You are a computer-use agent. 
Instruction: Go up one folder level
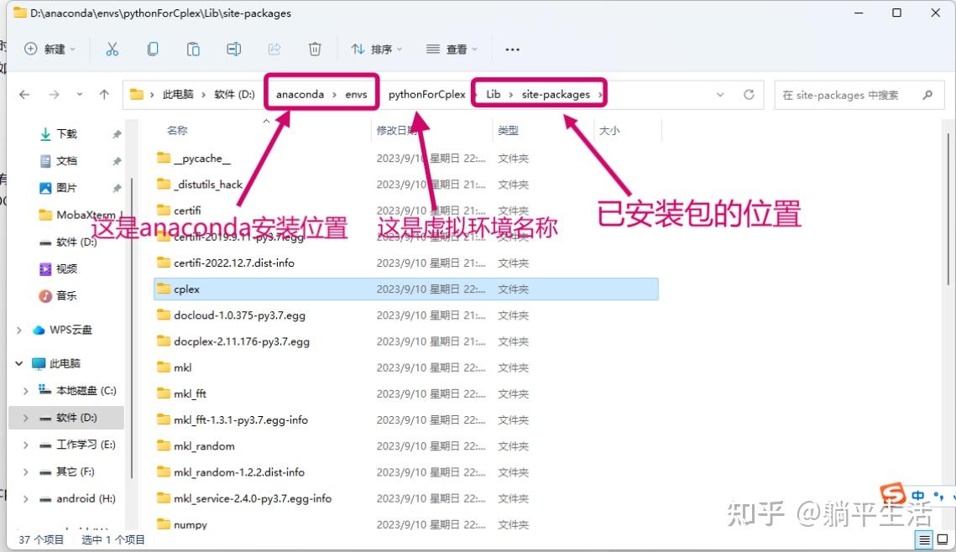click(103, 95)
